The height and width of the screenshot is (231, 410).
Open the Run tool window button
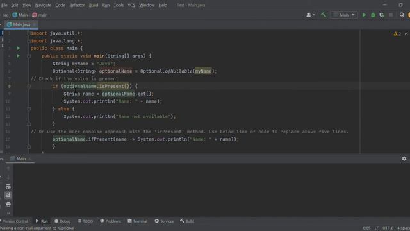click(41, 221)
